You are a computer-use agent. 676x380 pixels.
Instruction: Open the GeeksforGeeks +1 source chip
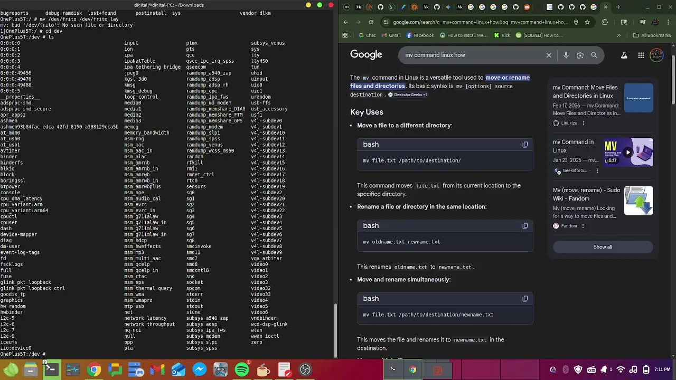(407, 95)
